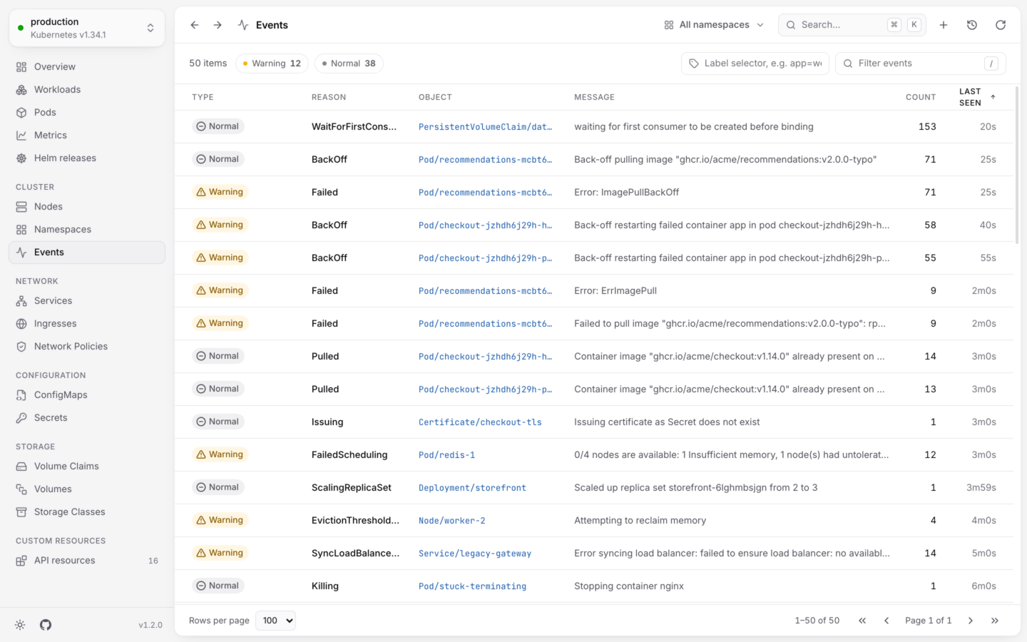Open the GitHub icon link
The height and width of the screenshot is (642, 1027).
(46, 625)
